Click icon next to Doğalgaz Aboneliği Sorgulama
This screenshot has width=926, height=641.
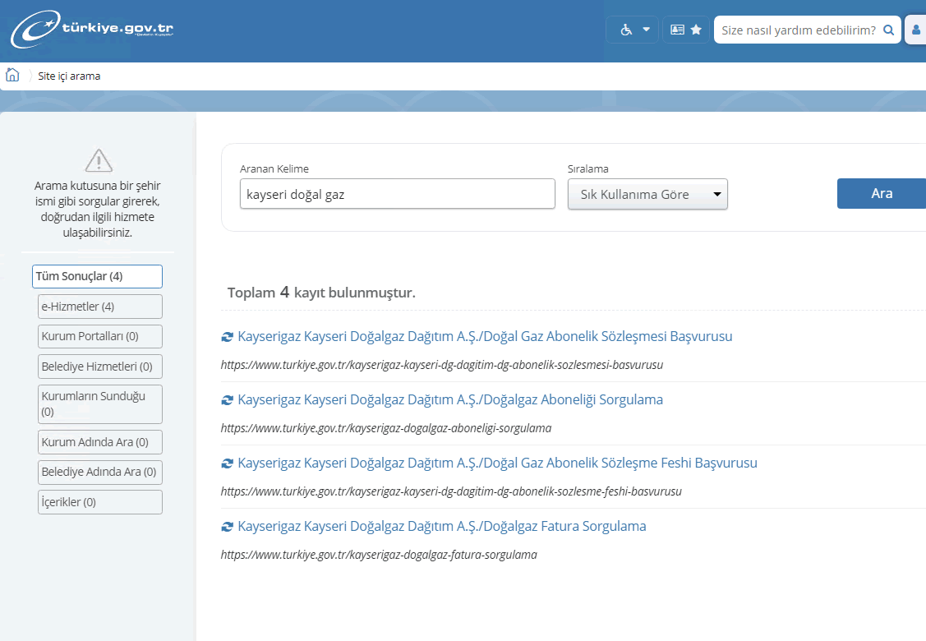point(228,400)
